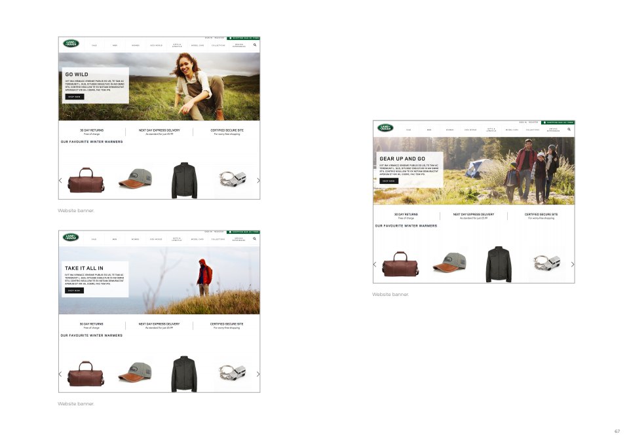Click previous carousel arrow in Gear Up and Go mockup
The width and height of the screenshot is (629, 444).
(375, 265)
